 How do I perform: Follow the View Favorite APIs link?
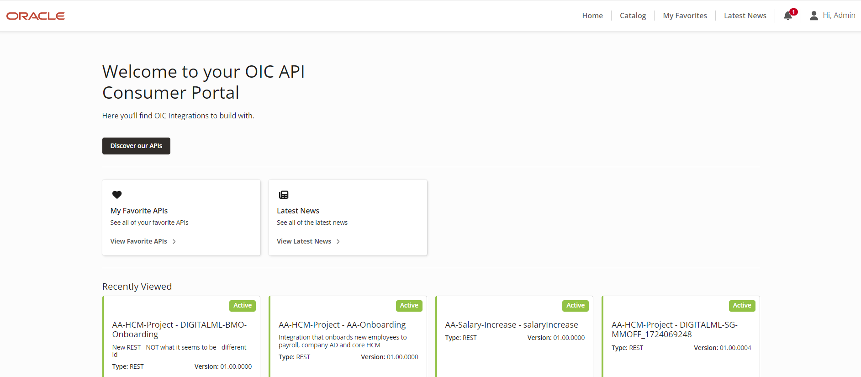(139, 241)
